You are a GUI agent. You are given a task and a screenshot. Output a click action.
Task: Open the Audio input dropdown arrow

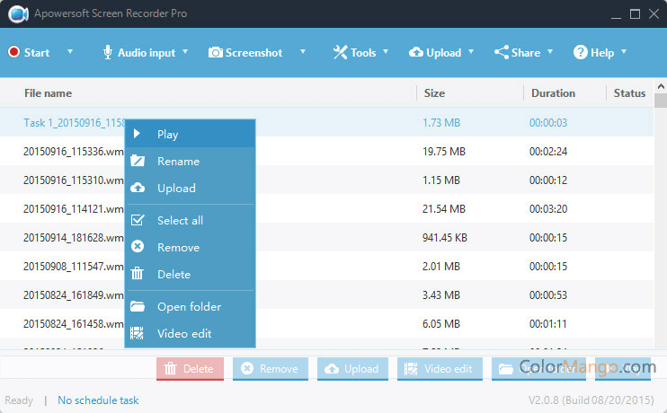[185, 52]
